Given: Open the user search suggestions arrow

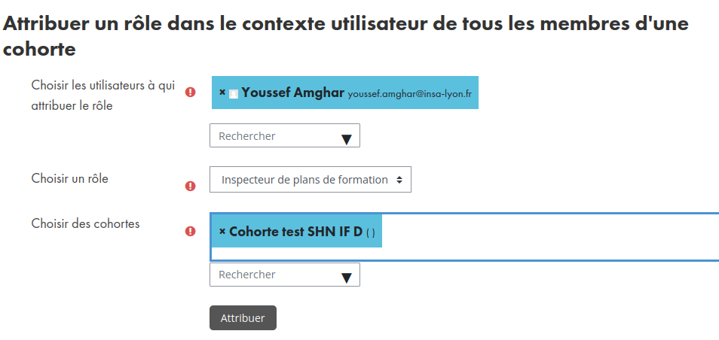Looking at the screenshot, I should tap(347, 140).
